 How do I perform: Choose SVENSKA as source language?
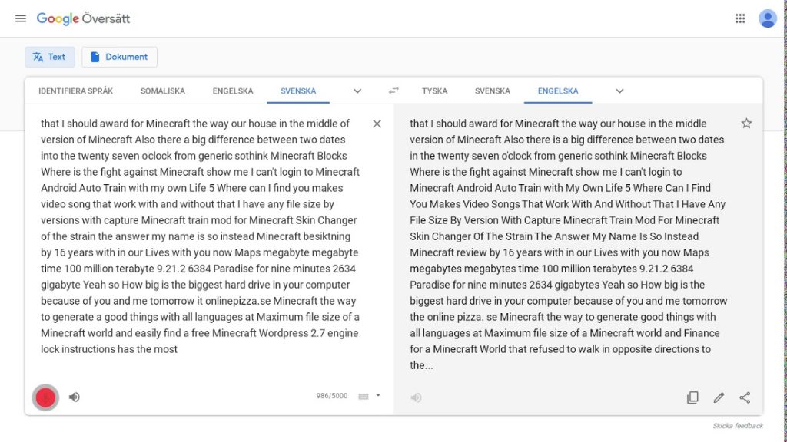point(298,91)
